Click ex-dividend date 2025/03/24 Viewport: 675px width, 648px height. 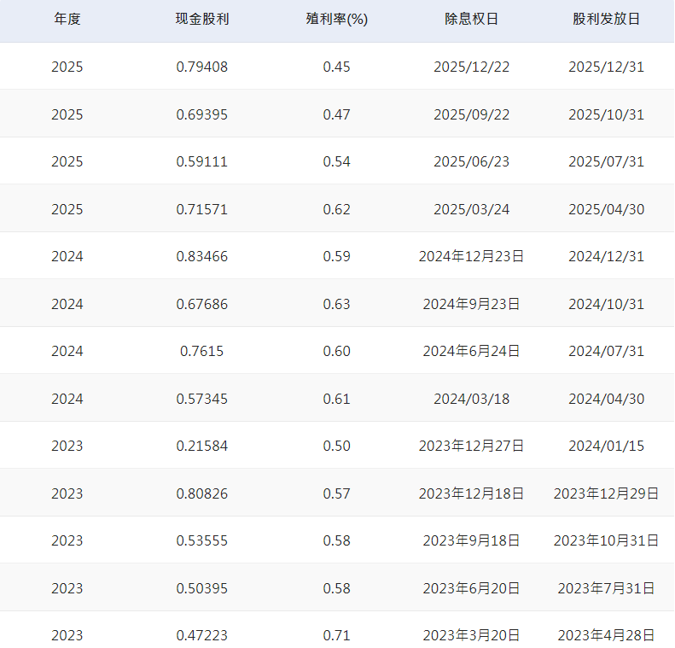471,209
